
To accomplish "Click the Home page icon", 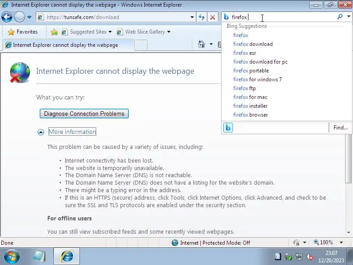I will (202, 44).
